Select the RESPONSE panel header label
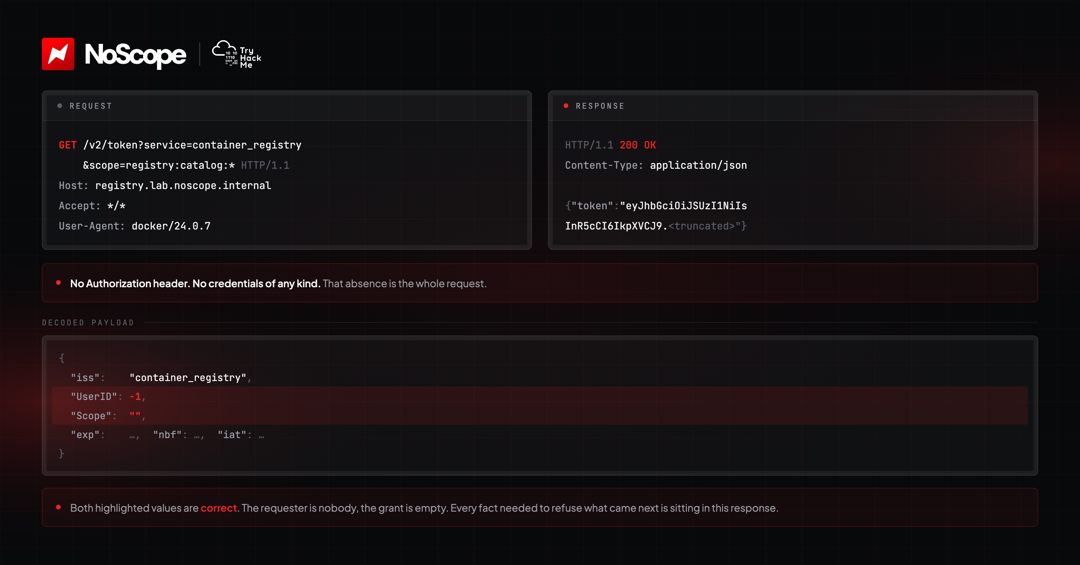Image resolution: width=1080 pixels, height=565 pixels. [600, 106]
